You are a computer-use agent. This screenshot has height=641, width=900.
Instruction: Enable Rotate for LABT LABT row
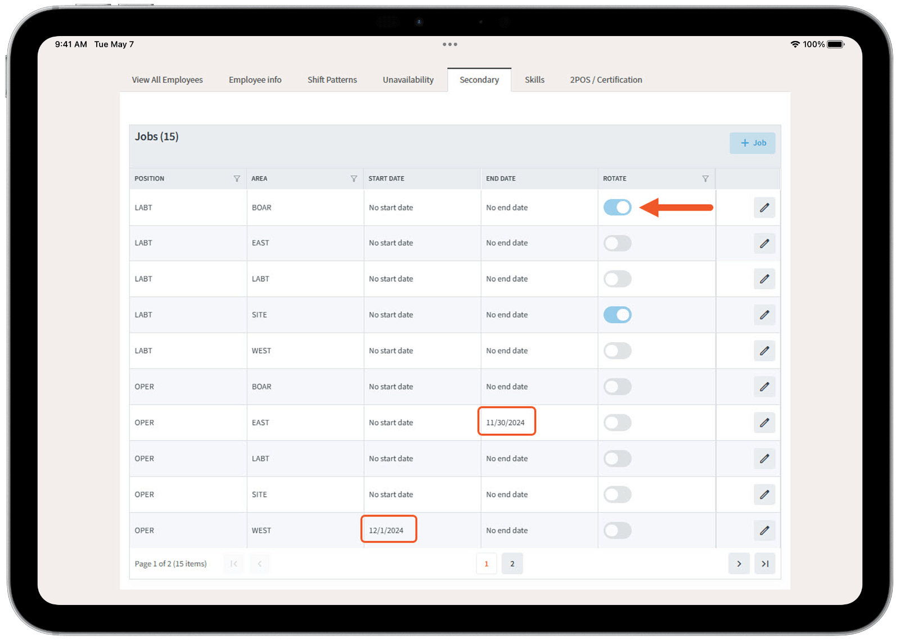(618, 279)
